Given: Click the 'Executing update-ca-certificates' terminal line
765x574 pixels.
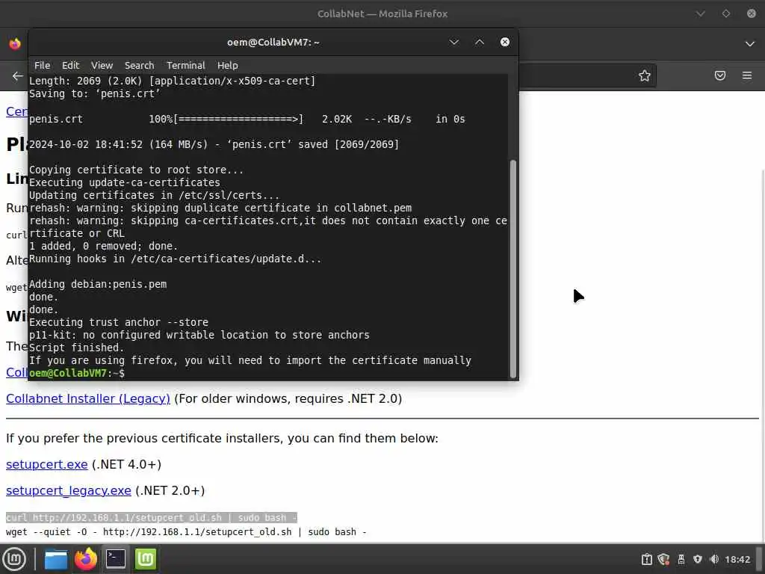Looking at the screenshot, I should tap(125, 182).
